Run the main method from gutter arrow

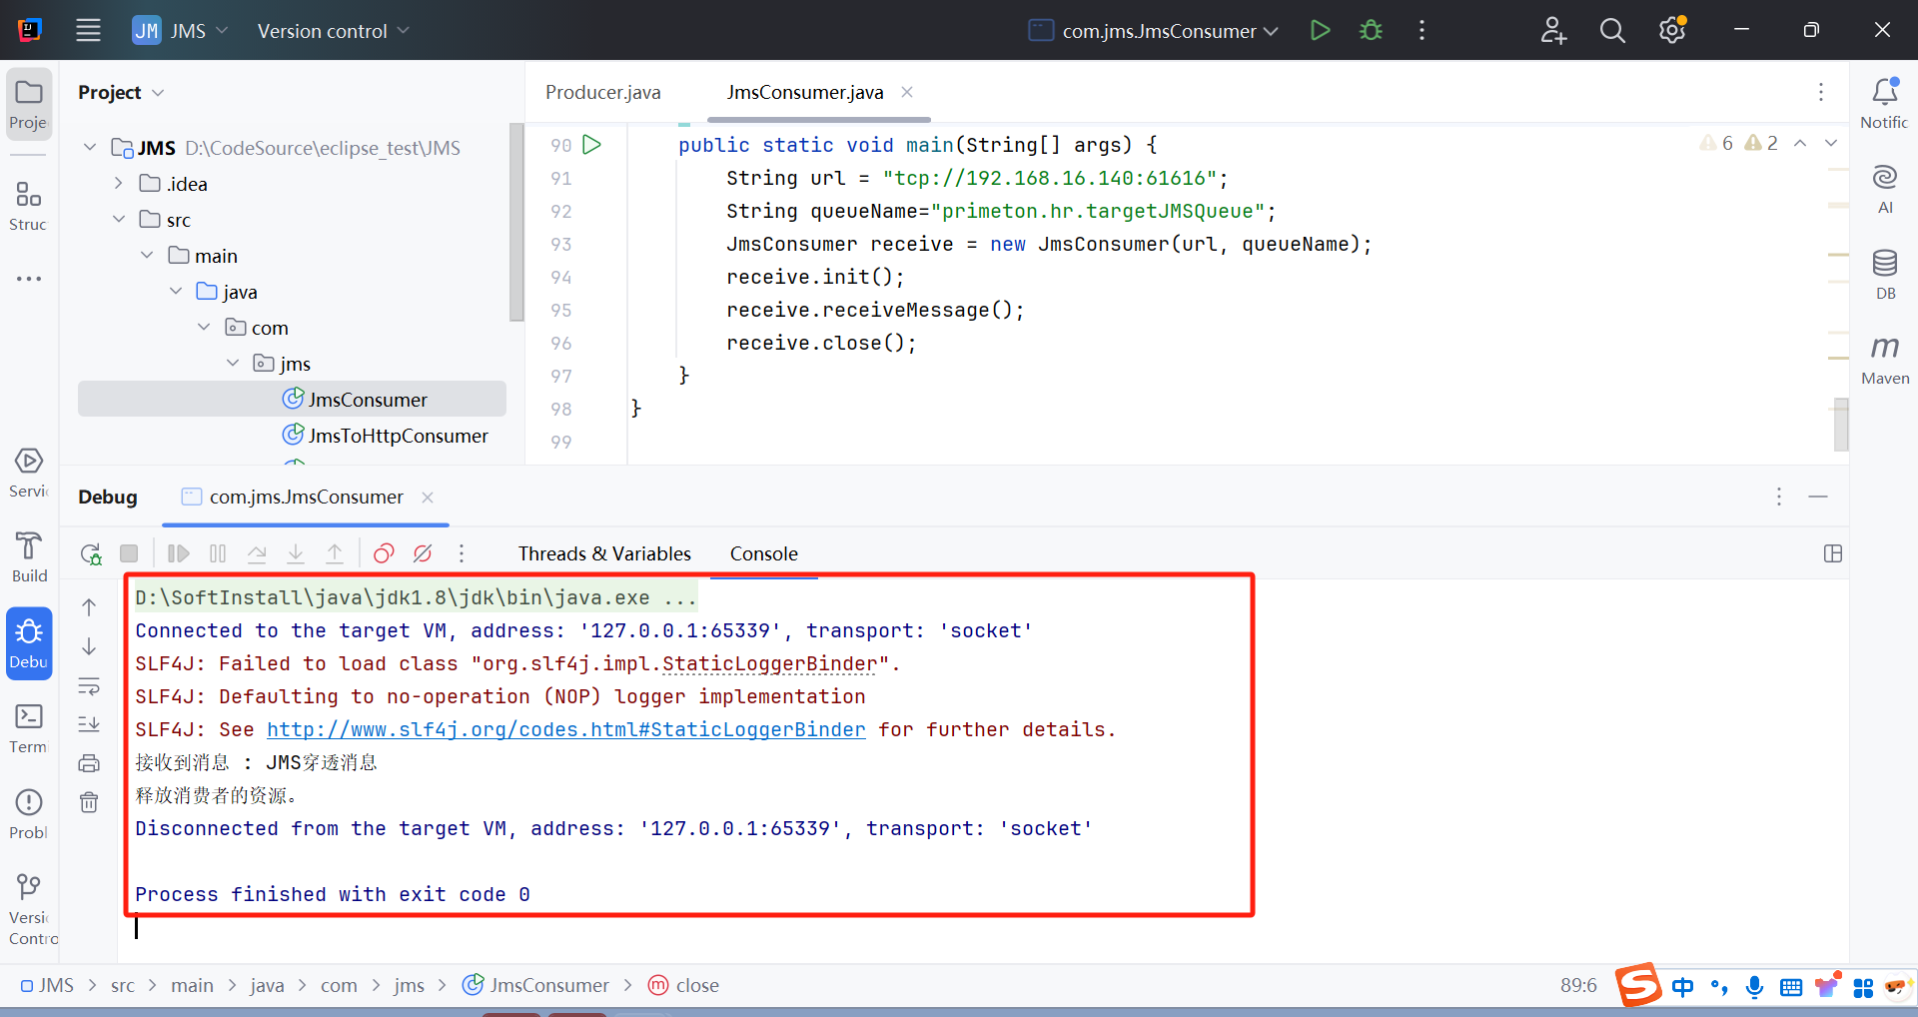click(x=591, y=145)
